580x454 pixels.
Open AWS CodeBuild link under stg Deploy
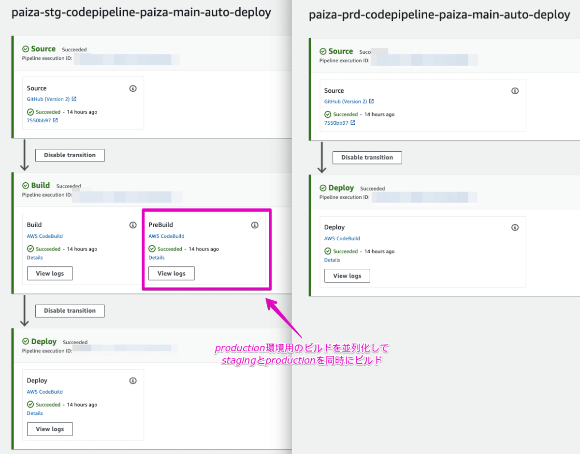tap(44, 392)
